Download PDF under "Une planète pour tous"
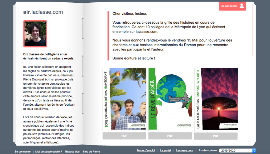270x154 pixels. point(216,136)
